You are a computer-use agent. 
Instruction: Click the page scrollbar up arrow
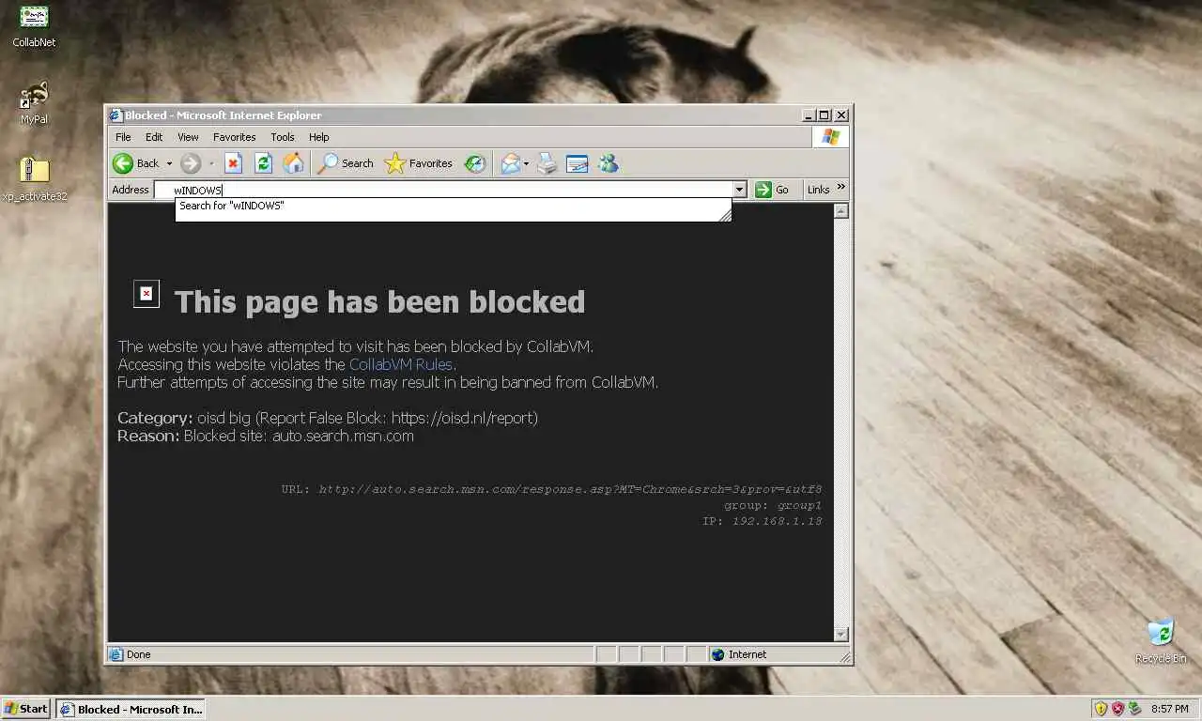841,211
